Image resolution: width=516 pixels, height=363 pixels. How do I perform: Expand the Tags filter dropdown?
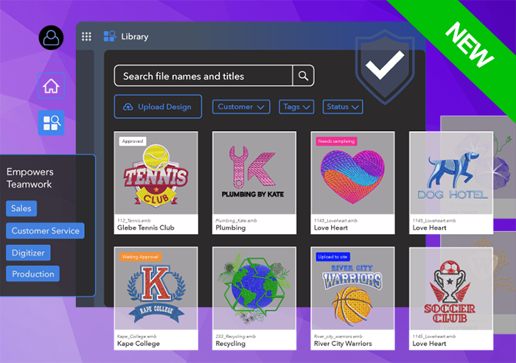pyautogui.click(x=297, y=107)
